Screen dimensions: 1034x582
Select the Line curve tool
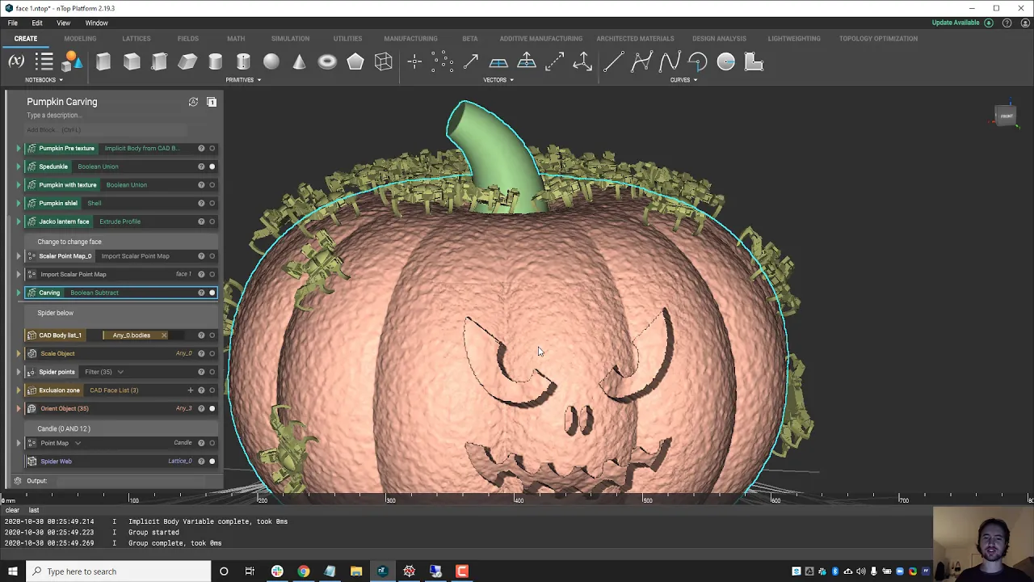(x=613, y=61)
